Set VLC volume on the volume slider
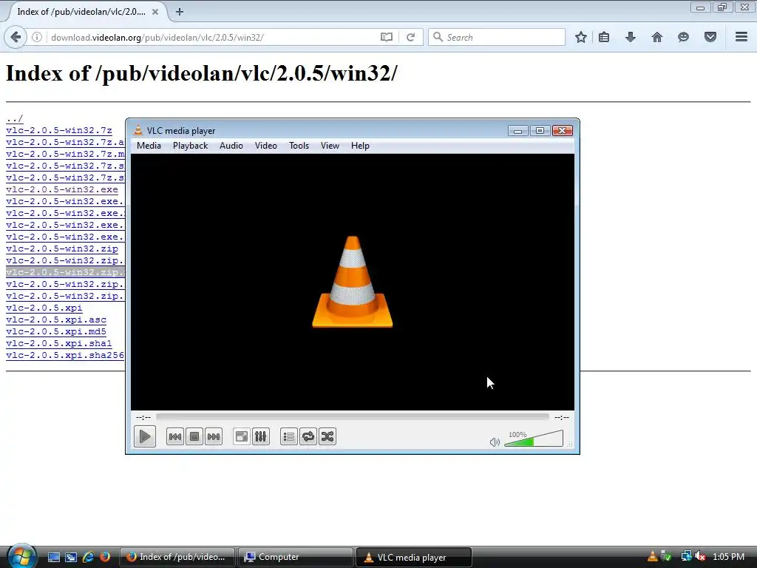757x568 pixels. click(x=534, y=439)
